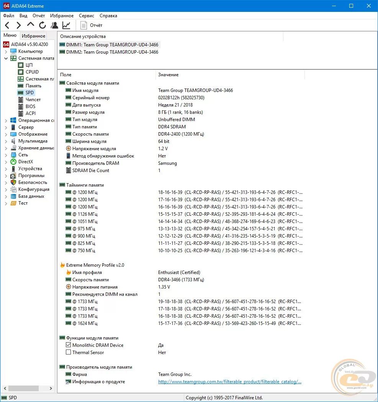The image size is (378, 402).
Task: Go up one level with the up arrow icon
Action: (31, 25)
